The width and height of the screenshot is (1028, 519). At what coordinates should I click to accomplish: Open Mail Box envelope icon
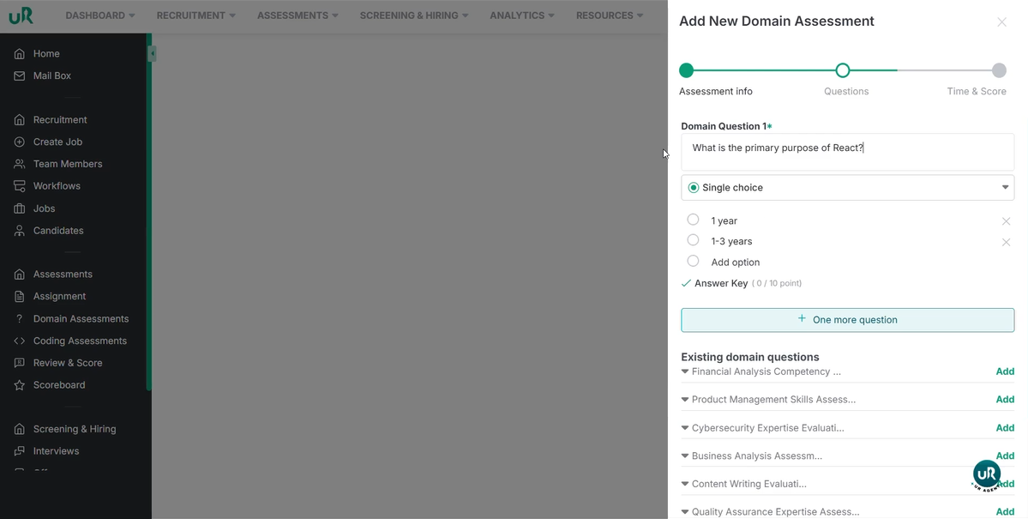(20, 76)
